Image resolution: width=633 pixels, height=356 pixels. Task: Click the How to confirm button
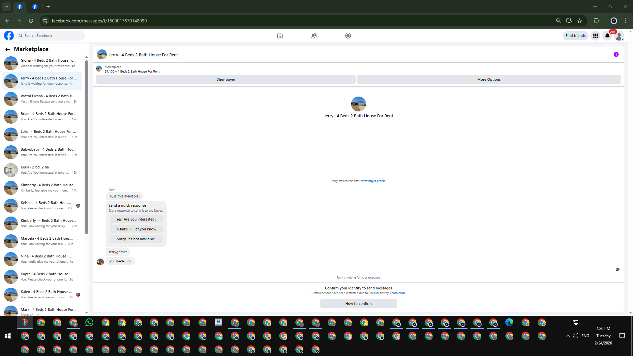click(358, 304)
